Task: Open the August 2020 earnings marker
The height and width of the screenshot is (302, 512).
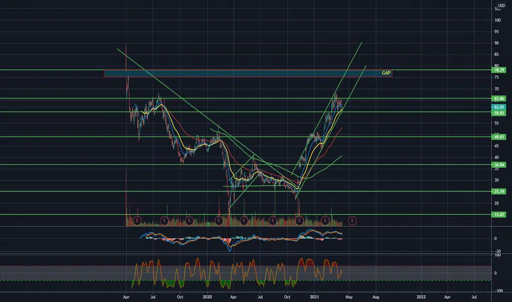Action: [x=272, y=221]
